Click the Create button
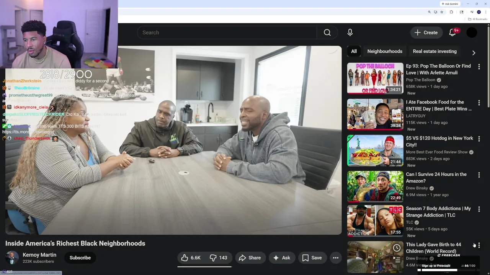 426,32
